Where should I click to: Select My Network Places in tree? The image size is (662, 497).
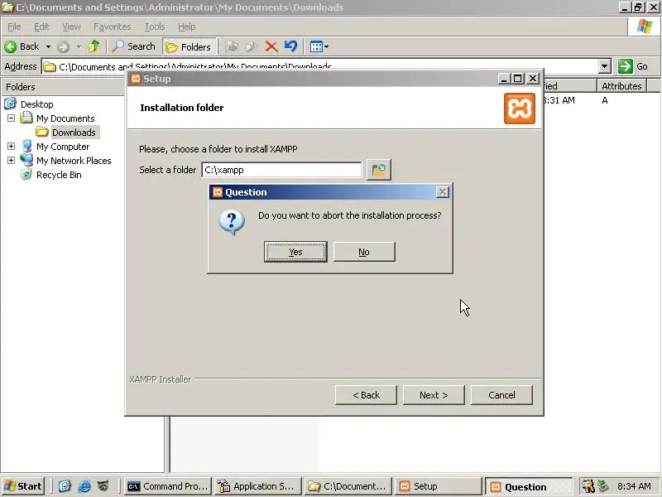74,161
